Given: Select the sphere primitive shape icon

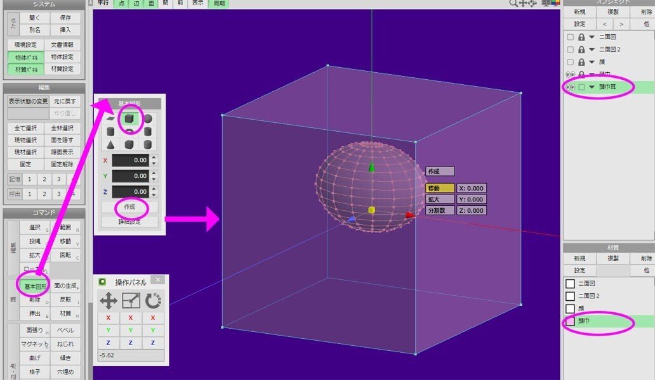Looking at the screenshot, I should coord(147,119).
